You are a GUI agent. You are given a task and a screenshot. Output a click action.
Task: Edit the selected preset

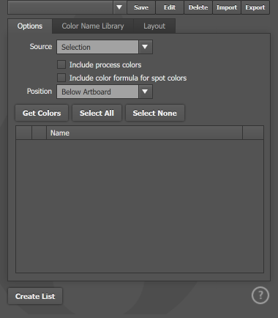coord(170,7)
